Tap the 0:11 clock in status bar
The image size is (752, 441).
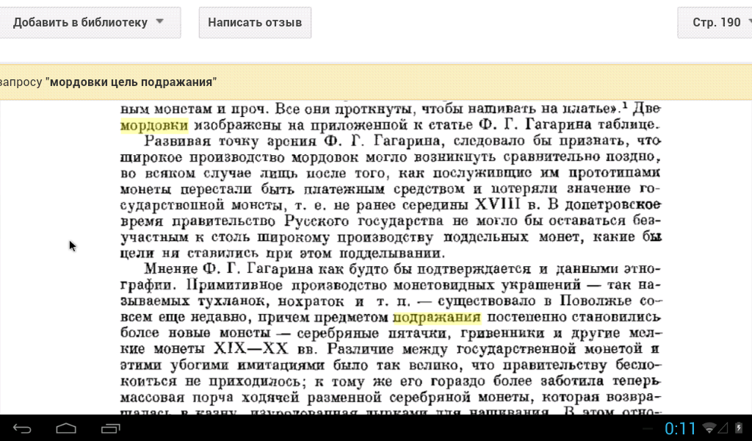tap(680, 428)
